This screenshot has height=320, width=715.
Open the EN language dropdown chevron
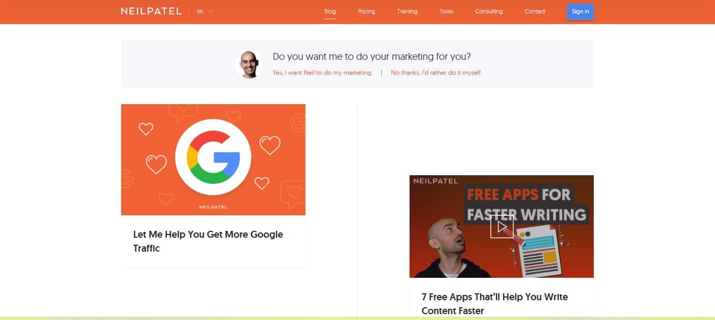(x=211, y=11)
